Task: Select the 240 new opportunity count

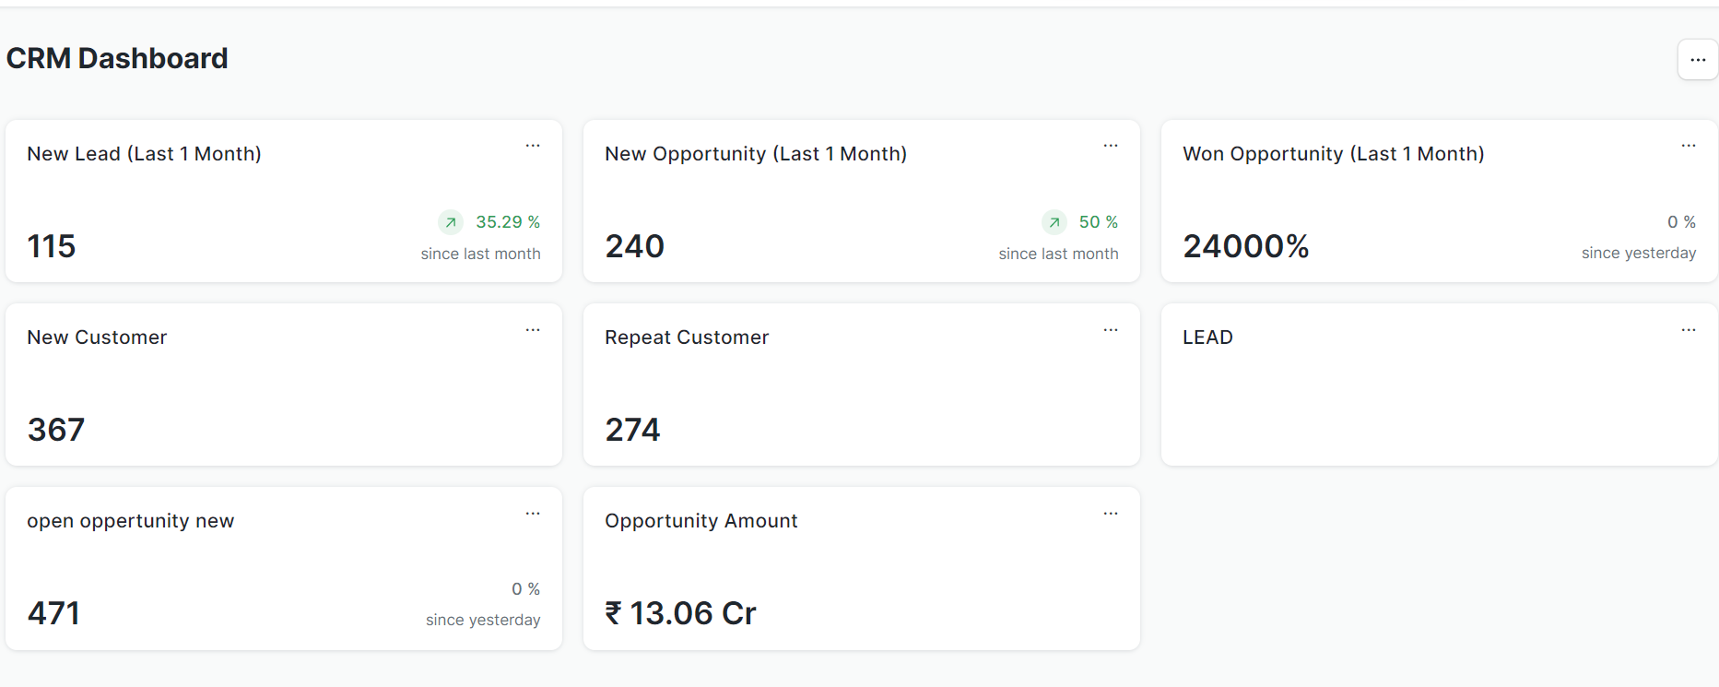Action: pos(634,246)
